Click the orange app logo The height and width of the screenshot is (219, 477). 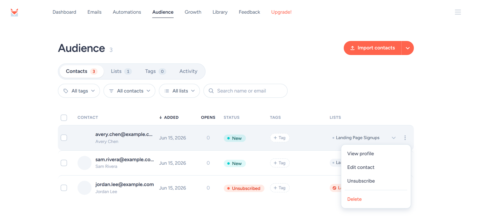14,12
